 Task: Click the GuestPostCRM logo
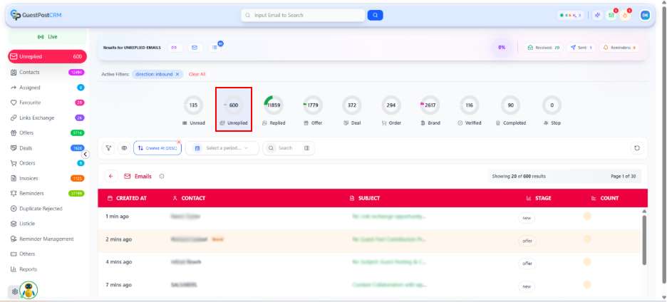[36, 15]
